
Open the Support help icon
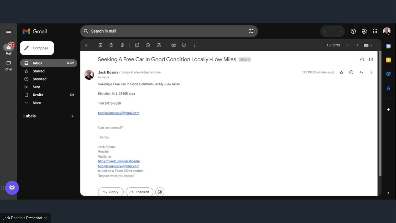coord(353,31)
